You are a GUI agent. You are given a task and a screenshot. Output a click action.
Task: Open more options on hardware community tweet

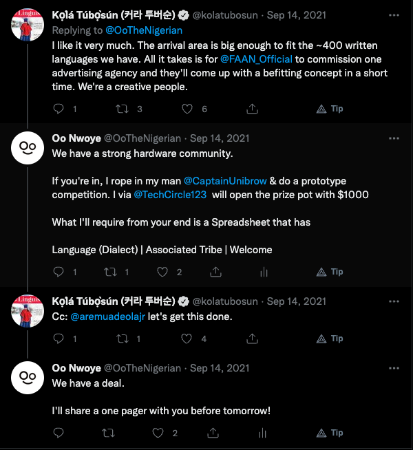point(394,138)
